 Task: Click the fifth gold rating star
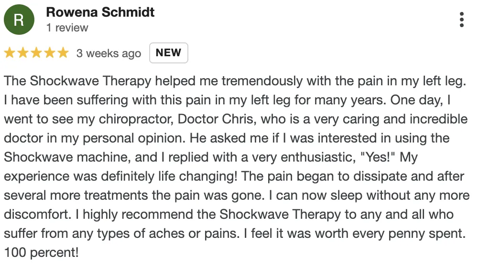[x=63, y=53]
